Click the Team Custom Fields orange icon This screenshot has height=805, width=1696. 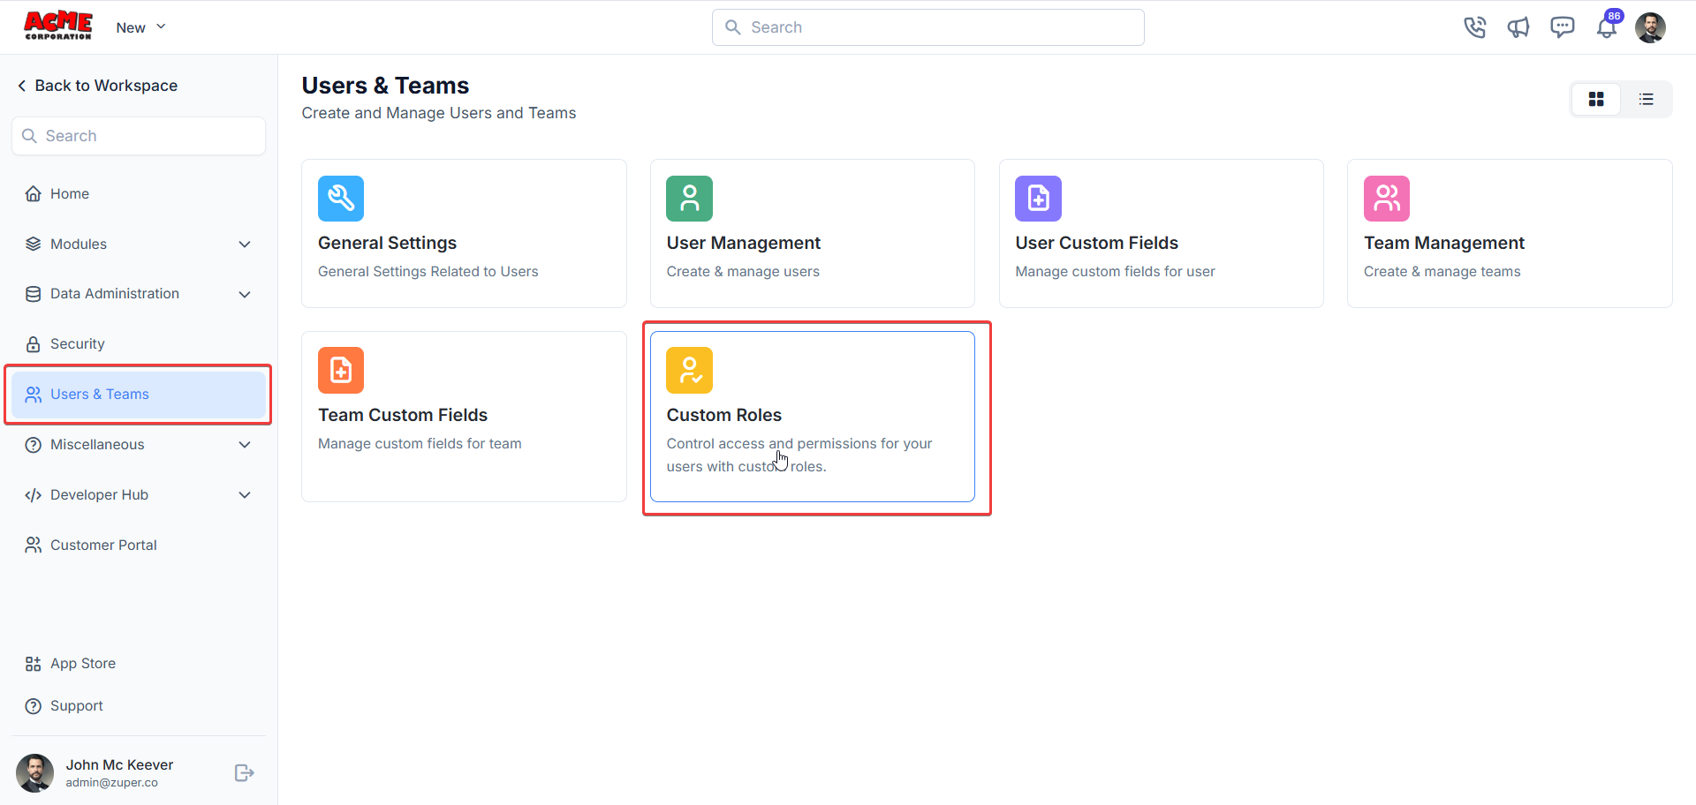[x=341, y=370]
